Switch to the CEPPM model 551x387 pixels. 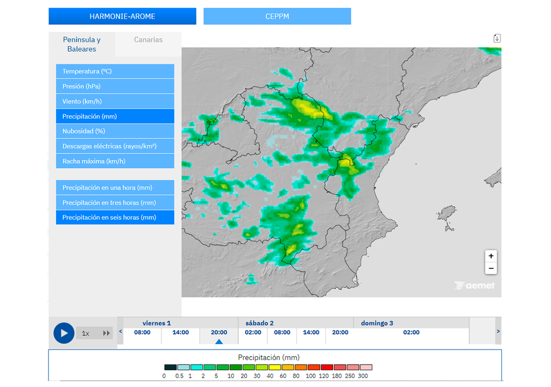tap(277, 16)
